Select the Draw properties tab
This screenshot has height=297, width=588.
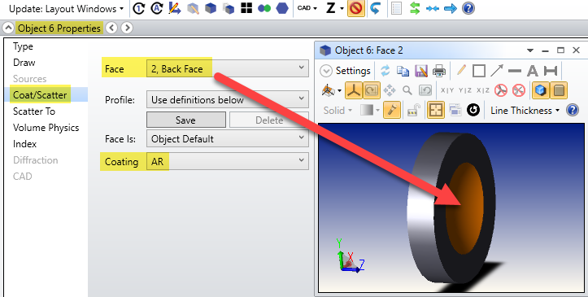tap(24, 63)
